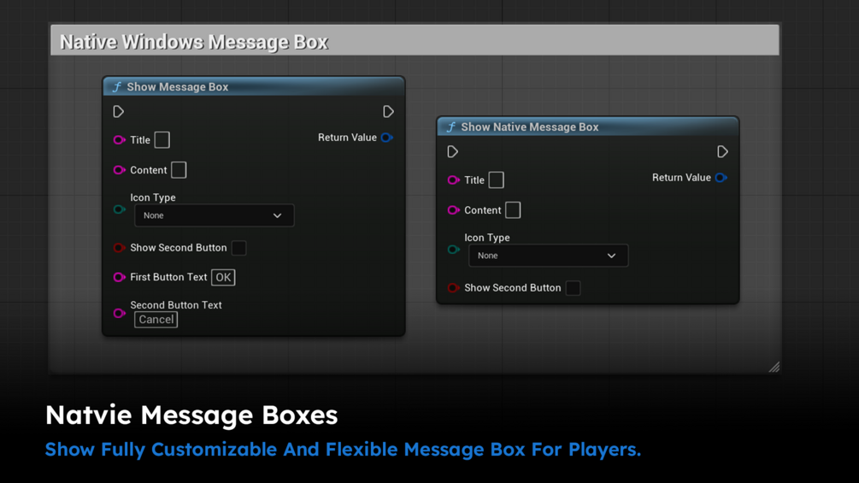Click Show Second Button pin on Show Message Box
Image resolution: width=859 pixels, height=483 pixels.
point(119,248)
